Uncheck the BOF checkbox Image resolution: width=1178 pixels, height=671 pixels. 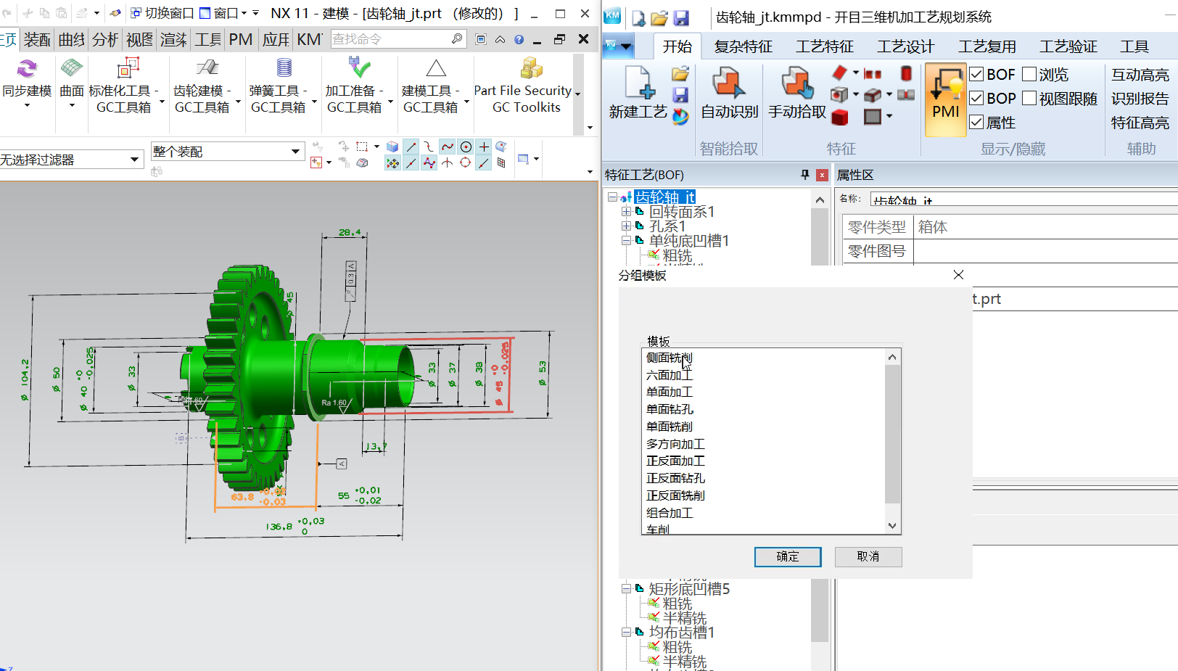[x=976, y=75]
